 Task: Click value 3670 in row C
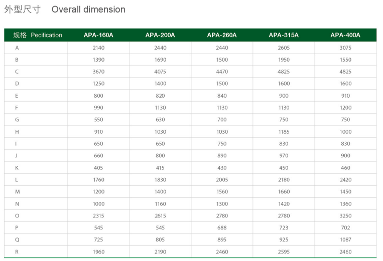(x=98, y=72)
